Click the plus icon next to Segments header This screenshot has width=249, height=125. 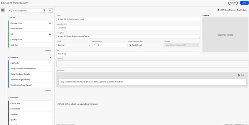tap(51, 57)
